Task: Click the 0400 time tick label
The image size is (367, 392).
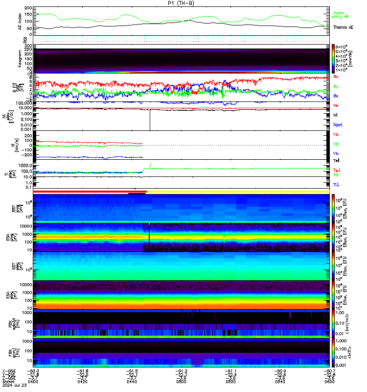Action: 33,382
